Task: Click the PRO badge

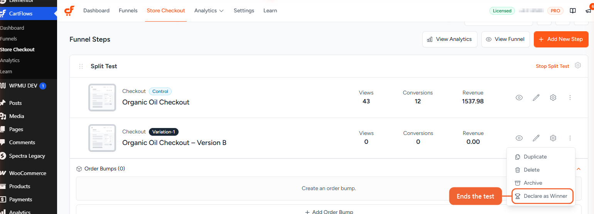Action: pos(555,11)
